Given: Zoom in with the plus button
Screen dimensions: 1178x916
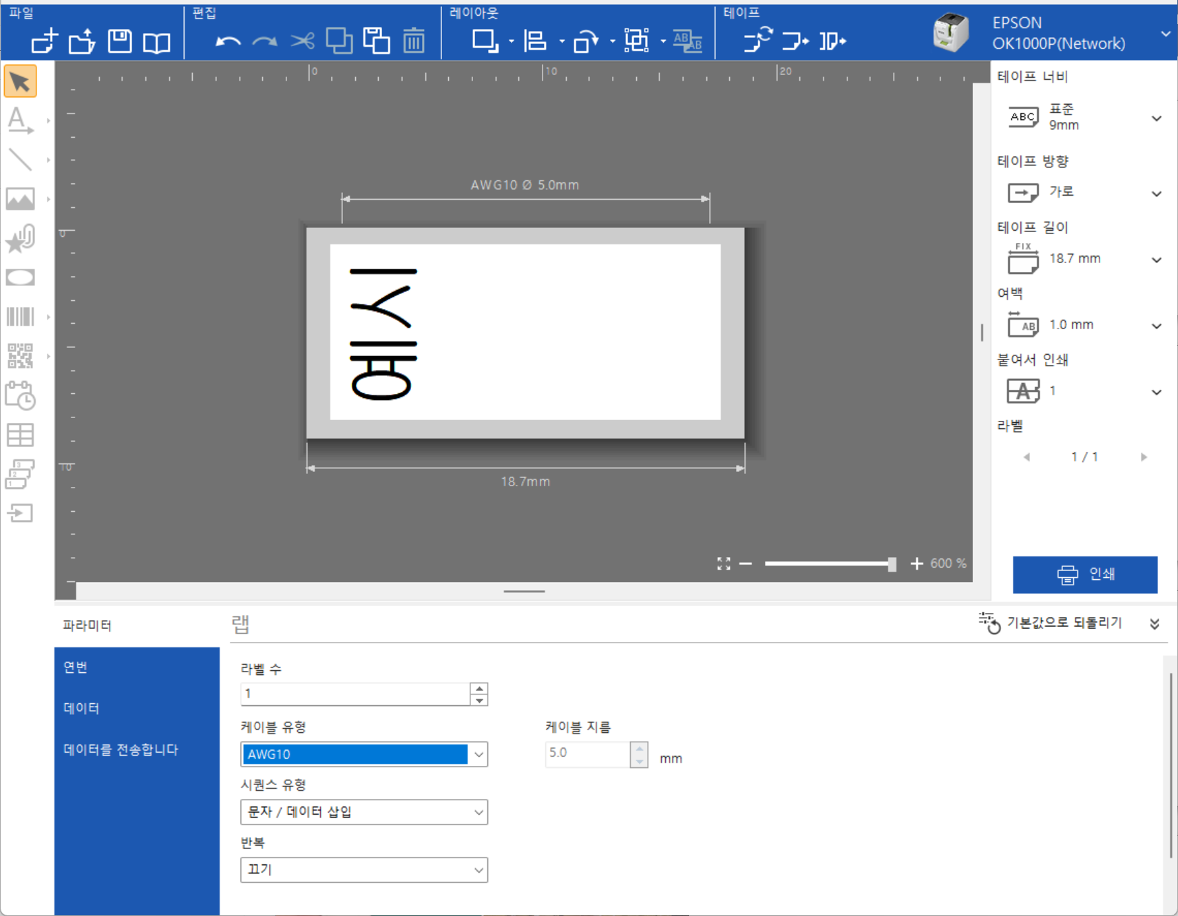Looking at the screenshot, I should point(916,563).
